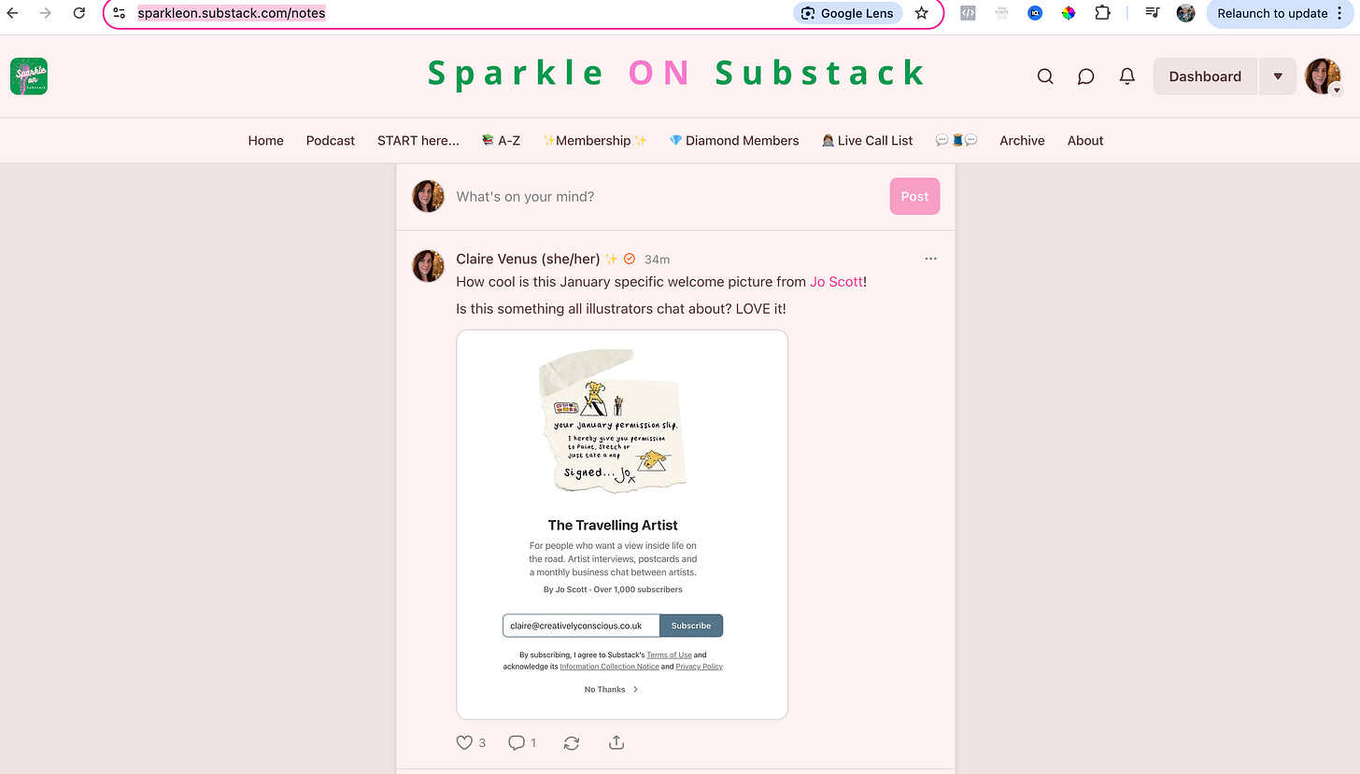Screen dimensions: 1360x774
Task: Open comments on Claire Venus's note
Action: 517,743
